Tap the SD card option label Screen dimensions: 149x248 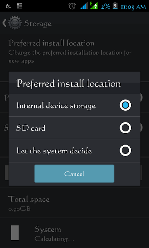coord(31,128)
